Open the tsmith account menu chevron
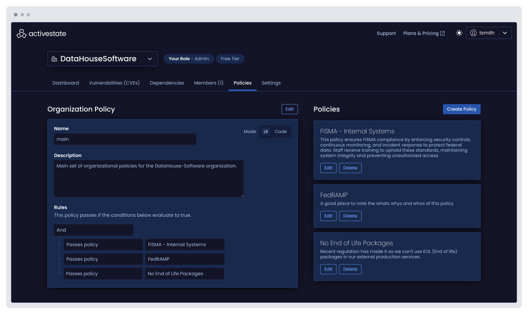528x316 pixels. point(505,33)
